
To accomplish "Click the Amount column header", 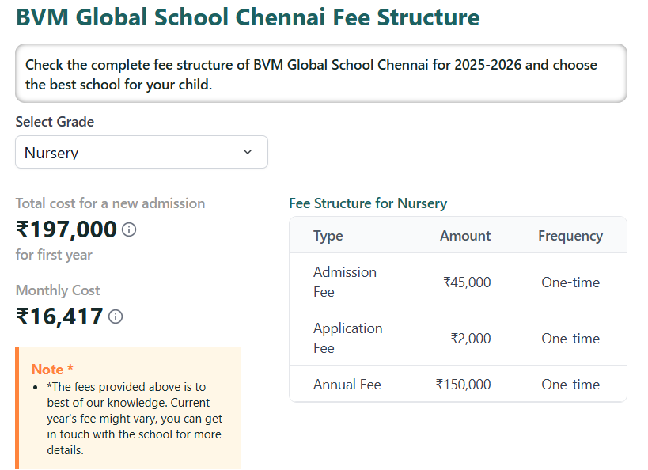I will [465, 236].
